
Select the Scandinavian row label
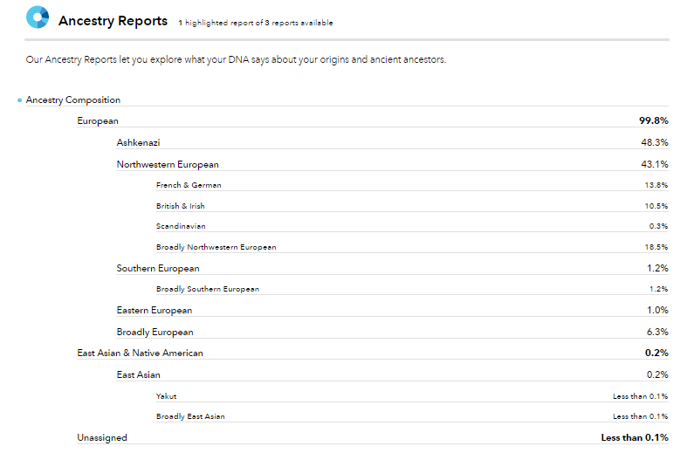click(181, 226)
